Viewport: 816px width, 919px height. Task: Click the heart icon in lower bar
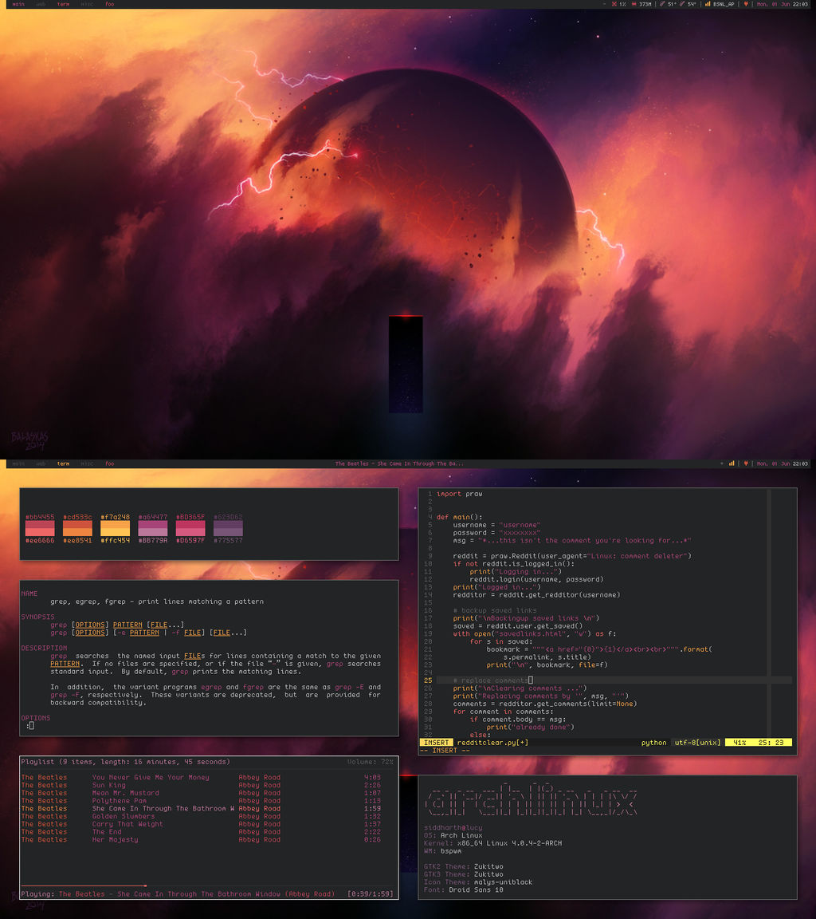tap(746, 463)
